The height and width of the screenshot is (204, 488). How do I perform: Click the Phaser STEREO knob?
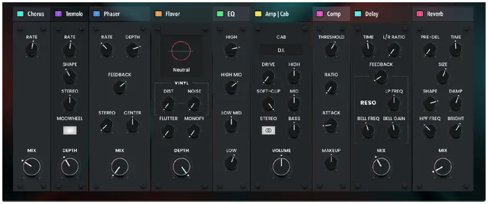(x=107, y=125)
